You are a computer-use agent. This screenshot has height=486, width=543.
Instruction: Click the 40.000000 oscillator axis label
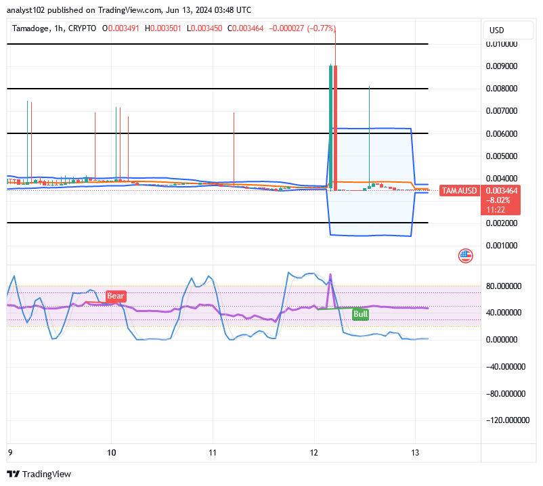tap(504, 313)
